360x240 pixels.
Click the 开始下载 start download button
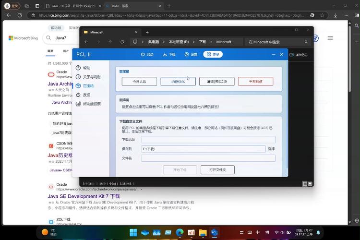pyautogui.click(x=180, y=170)
